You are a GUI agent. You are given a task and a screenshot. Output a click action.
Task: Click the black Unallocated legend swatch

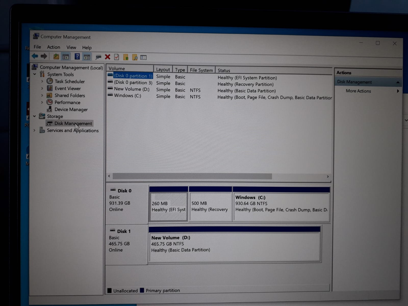[110, 290]
